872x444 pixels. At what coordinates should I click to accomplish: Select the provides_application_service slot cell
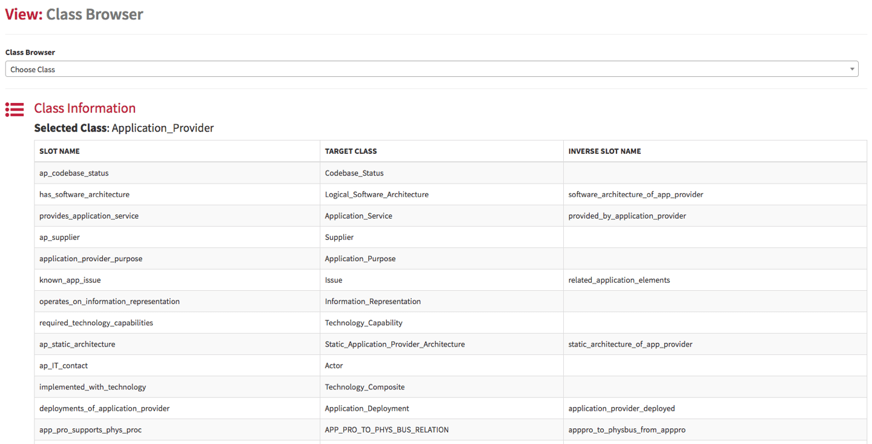tap(177, 216)
